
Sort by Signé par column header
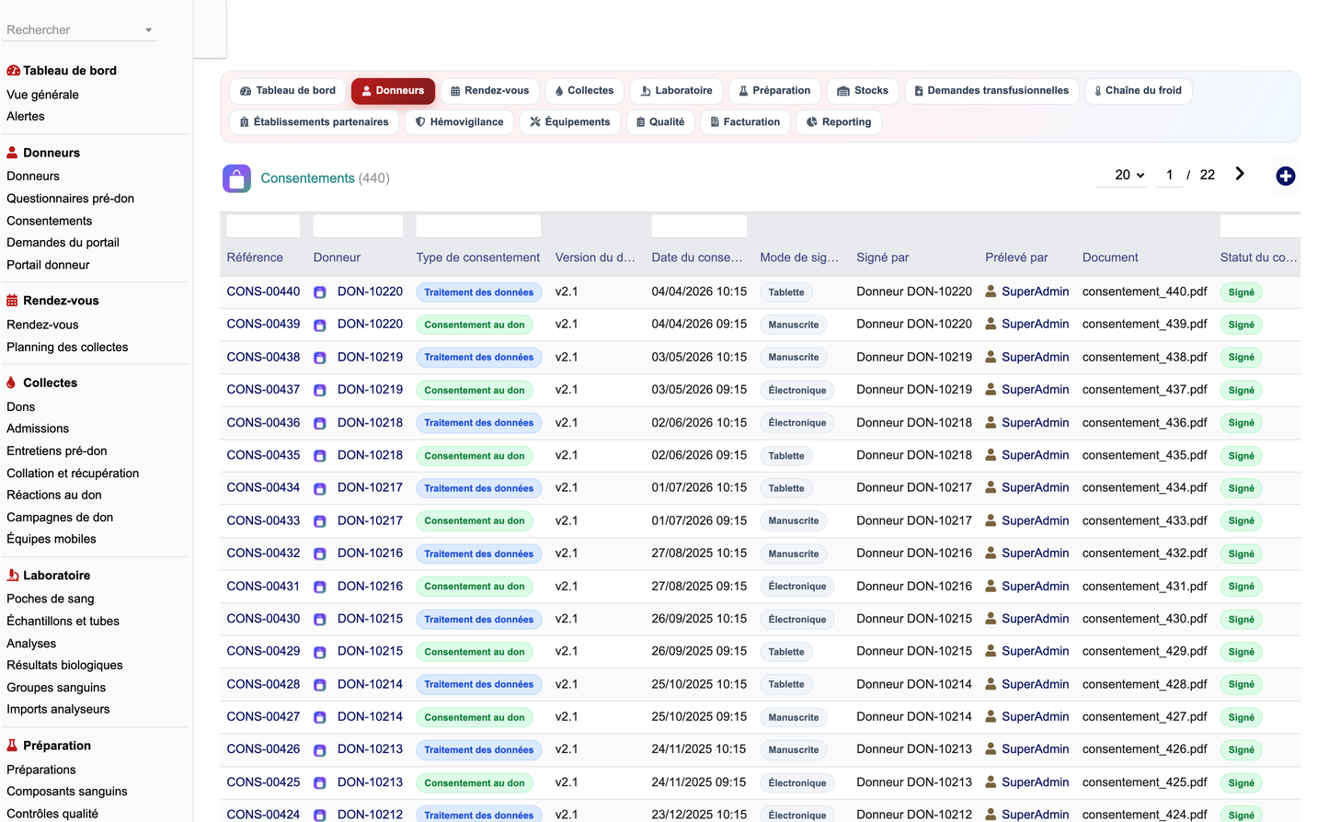coord(882,257)
